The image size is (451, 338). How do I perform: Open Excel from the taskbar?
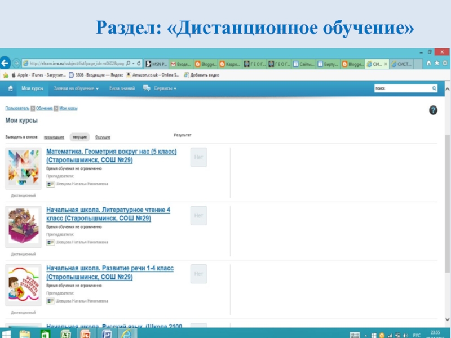[65, 334]
